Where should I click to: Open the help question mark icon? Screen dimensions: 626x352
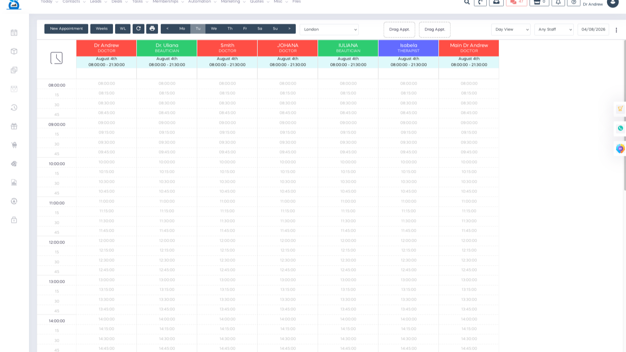tap(574, 2)
